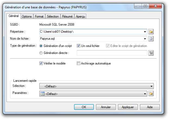Choose the Génération directe radio button
Viewport: 169px width, 119px height.
tap(41, 53)
